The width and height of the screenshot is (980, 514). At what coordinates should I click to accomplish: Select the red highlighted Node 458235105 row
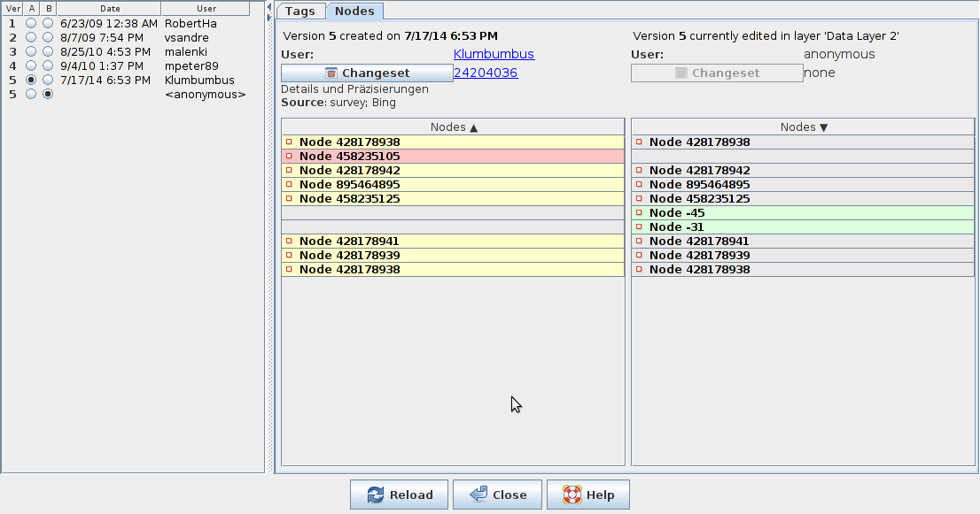[x=453, y=157]
